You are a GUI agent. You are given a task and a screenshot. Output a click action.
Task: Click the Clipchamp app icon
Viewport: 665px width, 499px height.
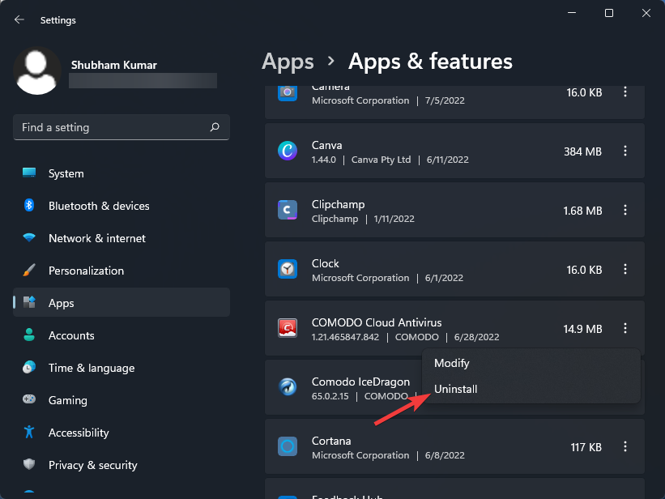tap(288, 211)
